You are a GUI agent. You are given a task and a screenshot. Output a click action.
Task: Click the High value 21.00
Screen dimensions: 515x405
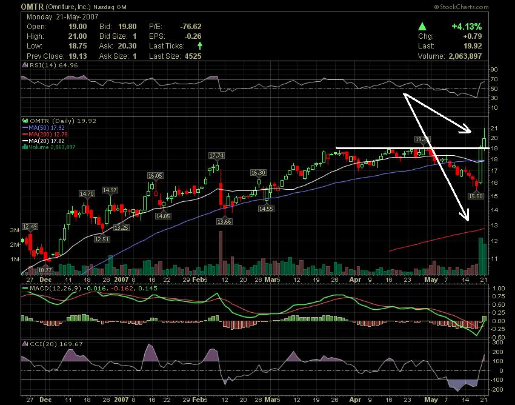[78, 36]
